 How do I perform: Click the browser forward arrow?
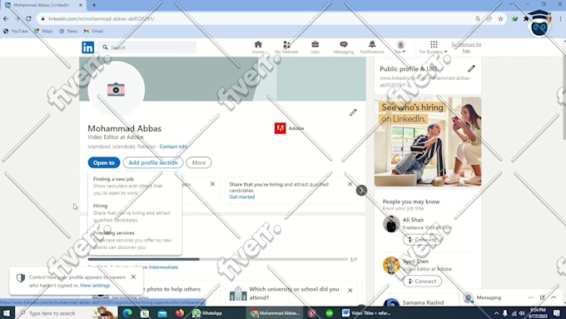pyautogui.click(x=17, y=19)
